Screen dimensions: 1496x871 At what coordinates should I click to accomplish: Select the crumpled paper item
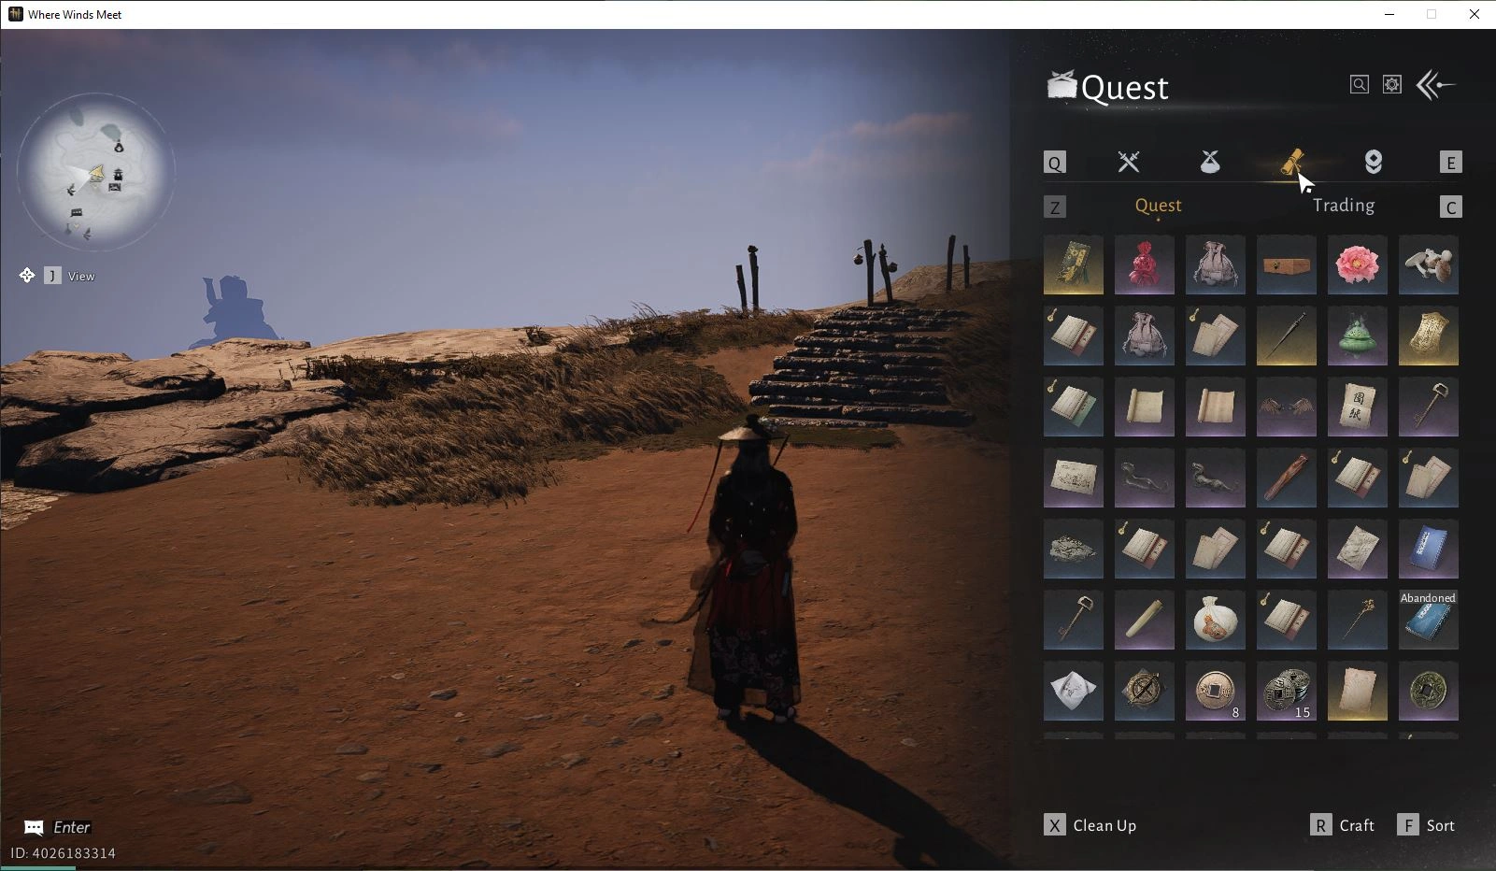1357,549
